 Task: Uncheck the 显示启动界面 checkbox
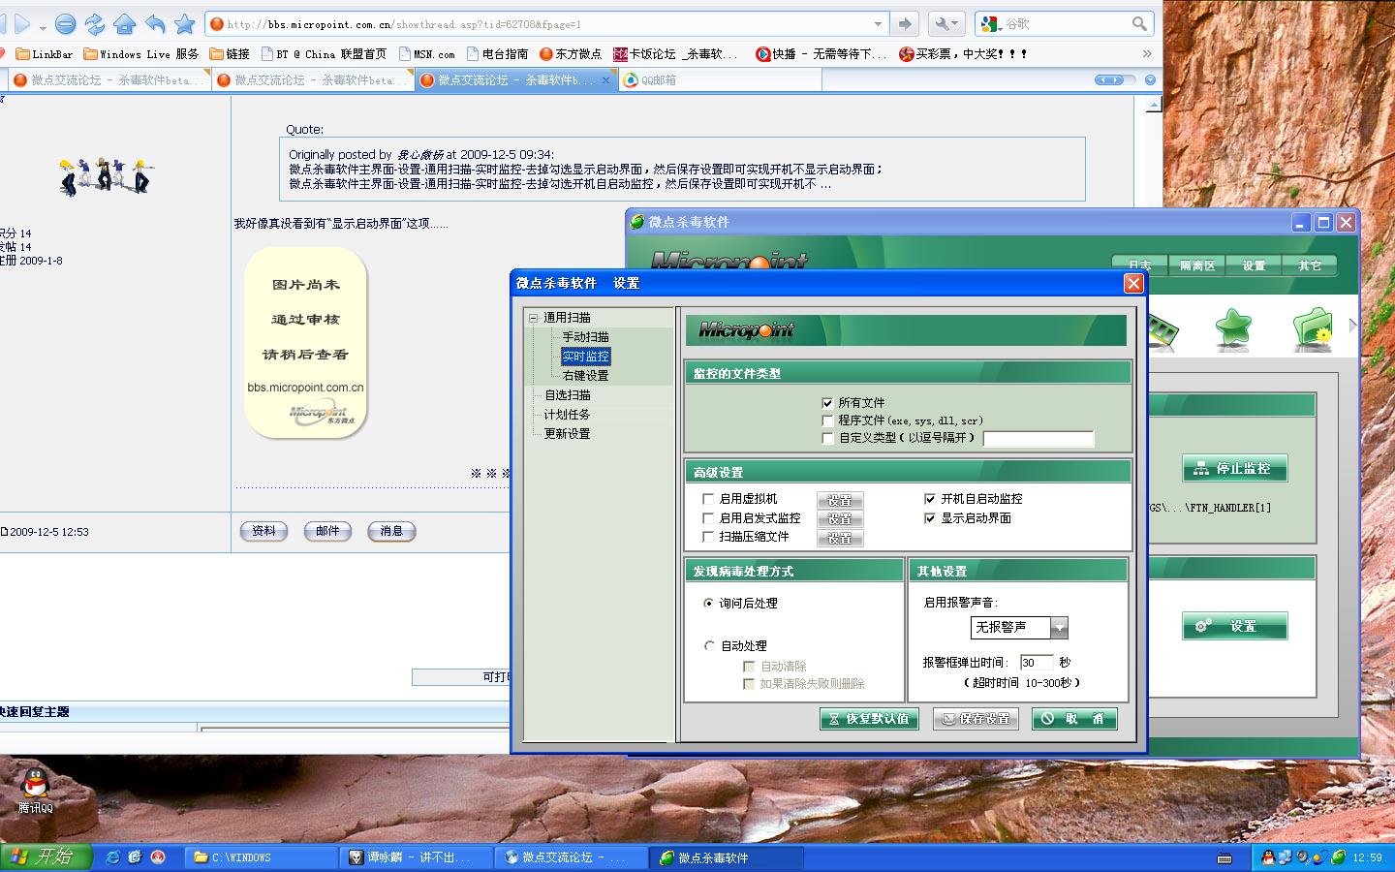pyautogui.click(x=930, y=518)
